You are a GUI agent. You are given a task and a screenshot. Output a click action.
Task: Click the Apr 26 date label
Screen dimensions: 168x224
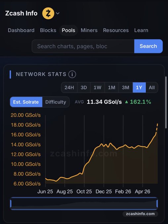tap(143, 192)
